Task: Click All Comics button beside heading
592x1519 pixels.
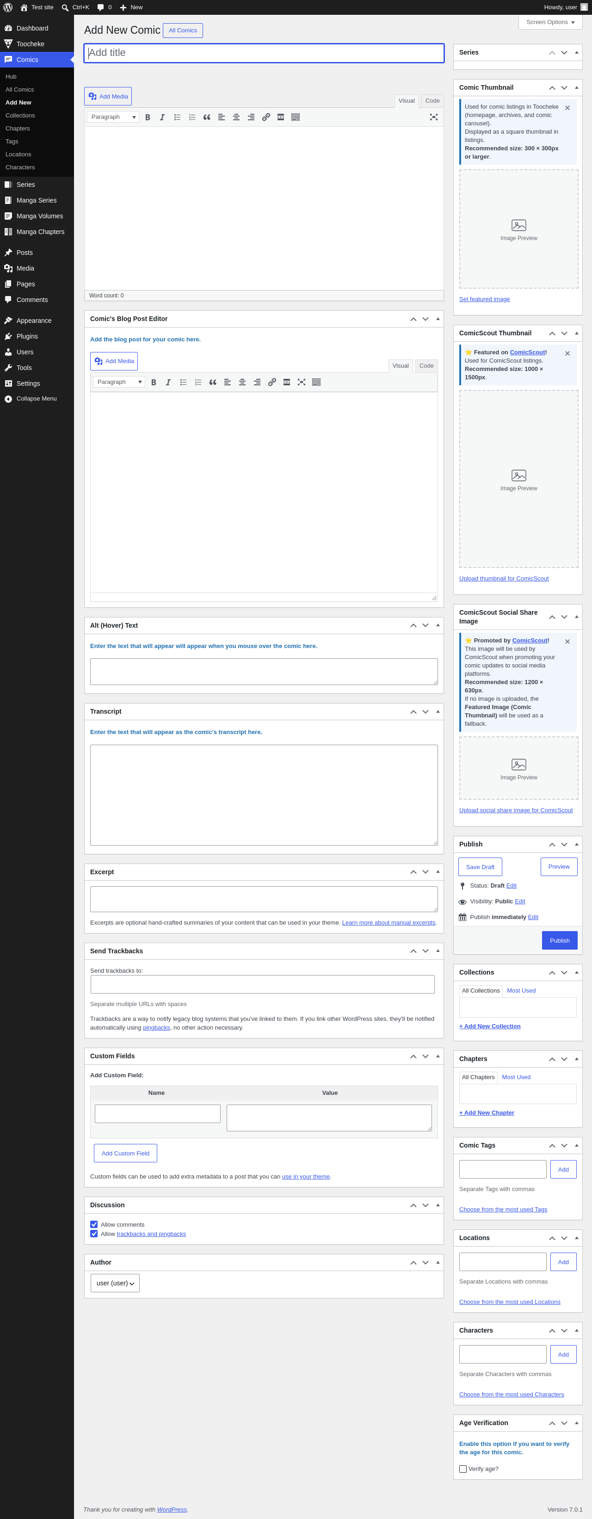Action: point(183,31)
